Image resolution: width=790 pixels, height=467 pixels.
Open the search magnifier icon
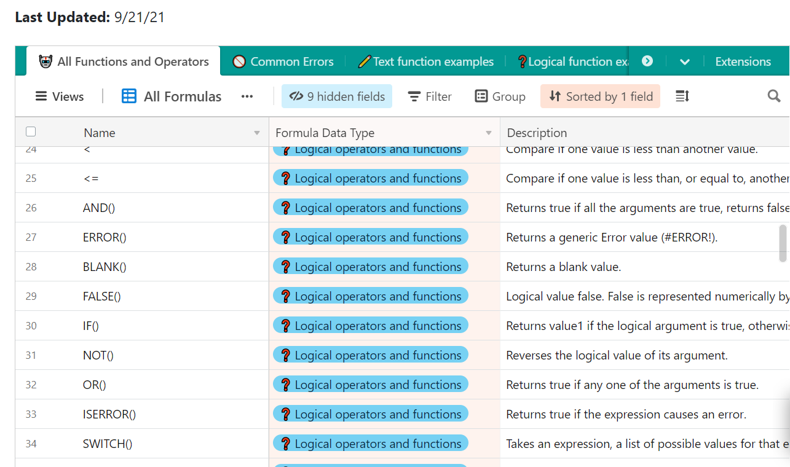click(774, 96)
